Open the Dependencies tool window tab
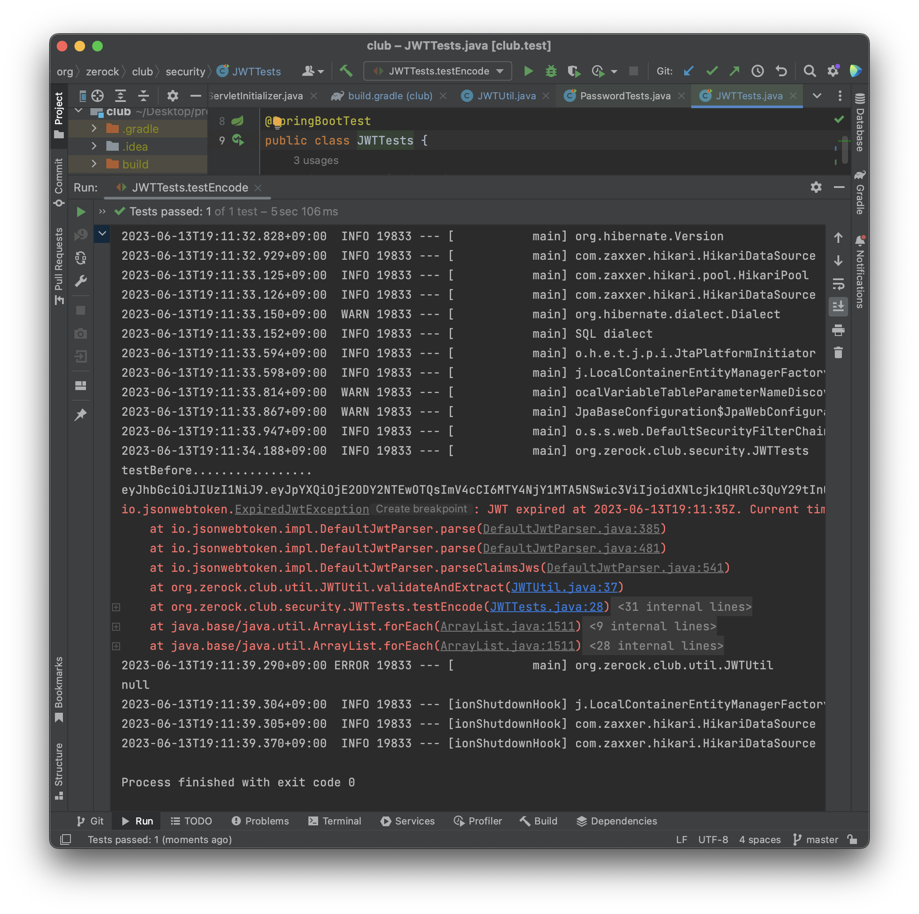919x914 pixels. pos(616,821)
